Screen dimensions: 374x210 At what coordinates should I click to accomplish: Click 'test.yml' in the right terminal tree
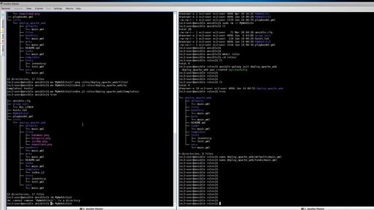point(203,141)
